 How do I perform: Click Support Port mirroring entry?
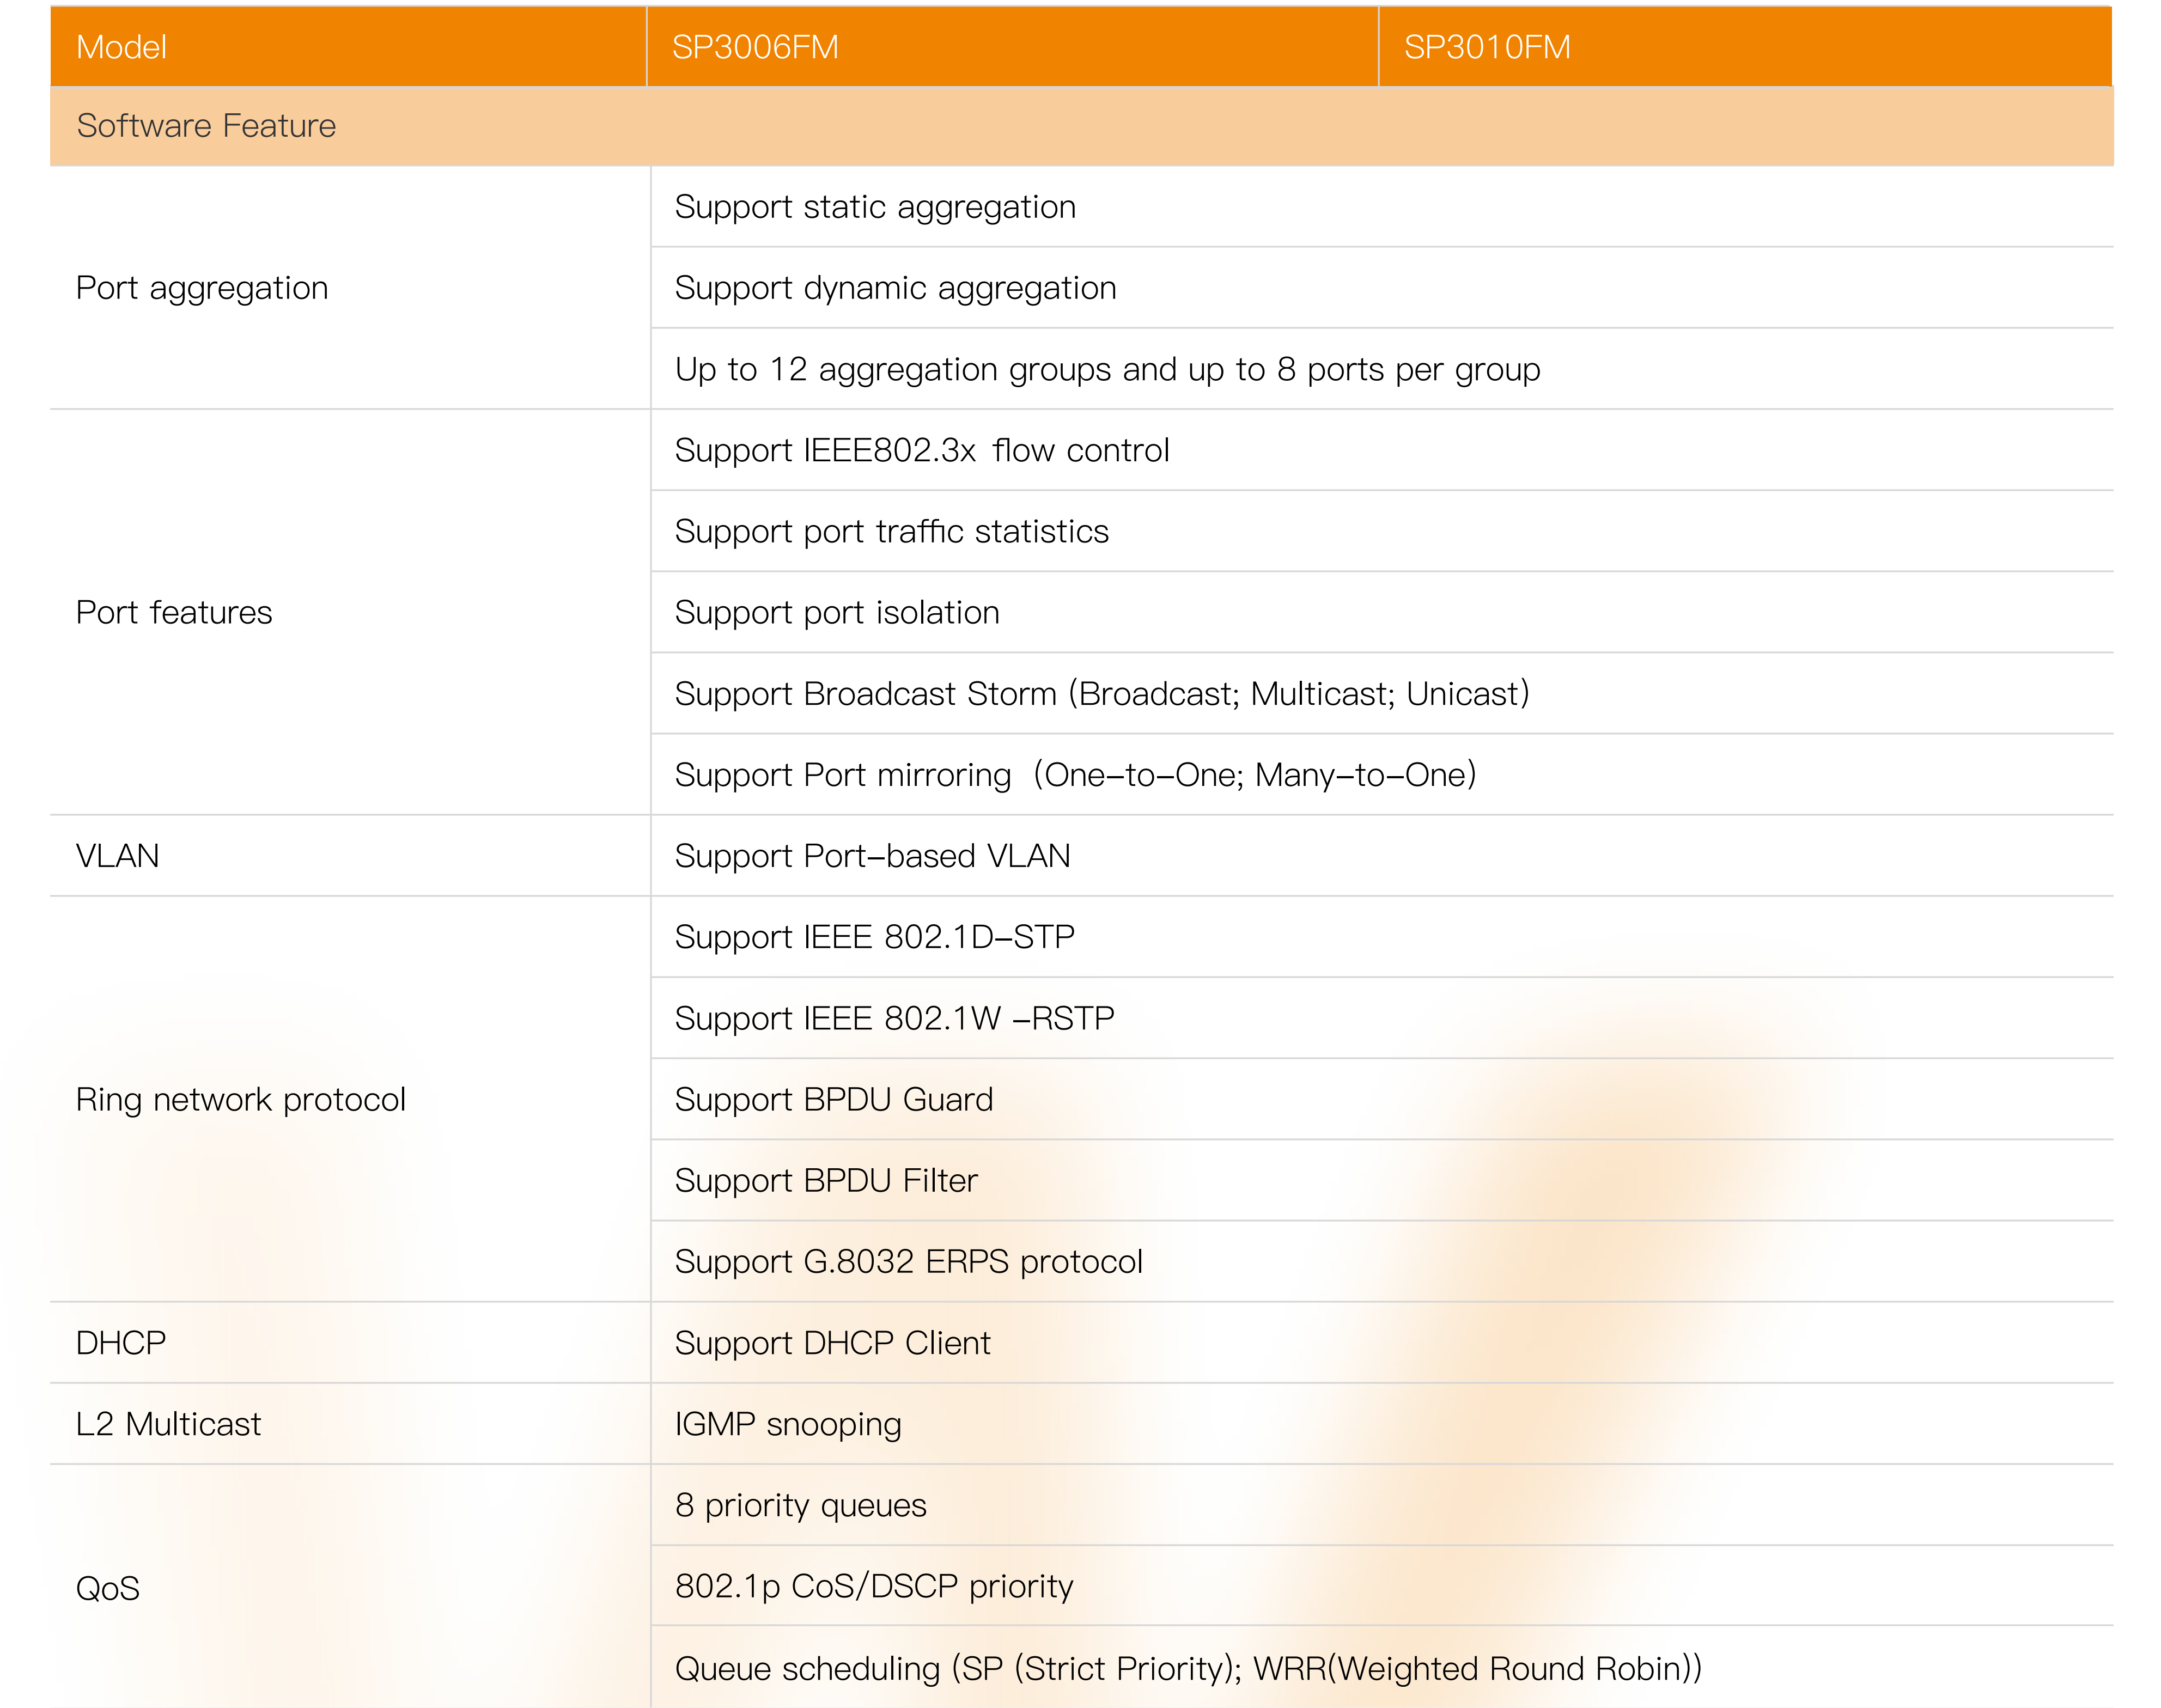[1075, 775]
